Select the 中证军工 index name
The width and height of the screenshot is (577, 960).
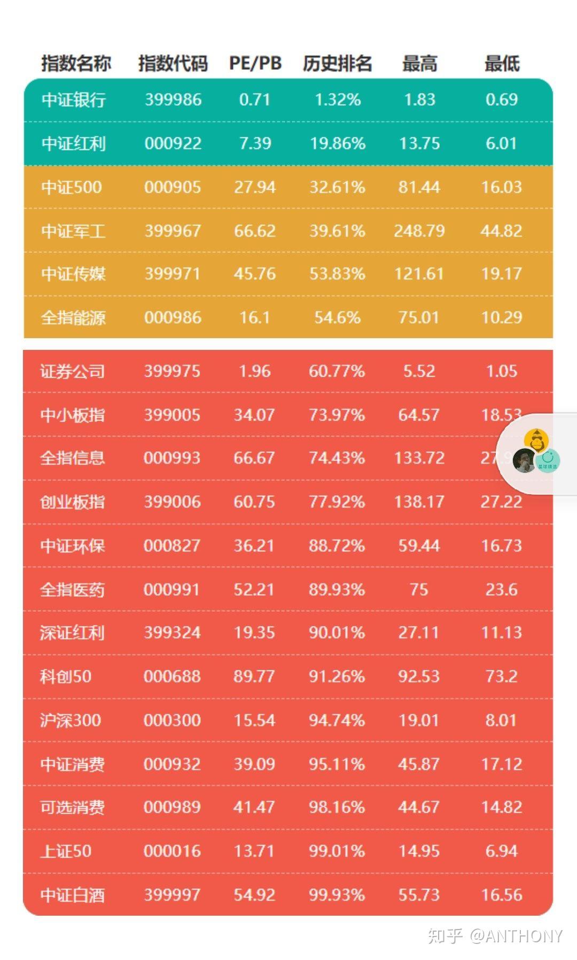(73, 231)
